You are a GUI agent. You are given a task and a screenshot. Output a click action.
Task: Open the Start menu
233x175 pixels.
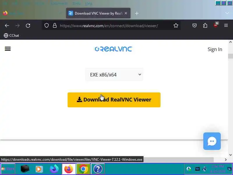click(x=8, y=169)
